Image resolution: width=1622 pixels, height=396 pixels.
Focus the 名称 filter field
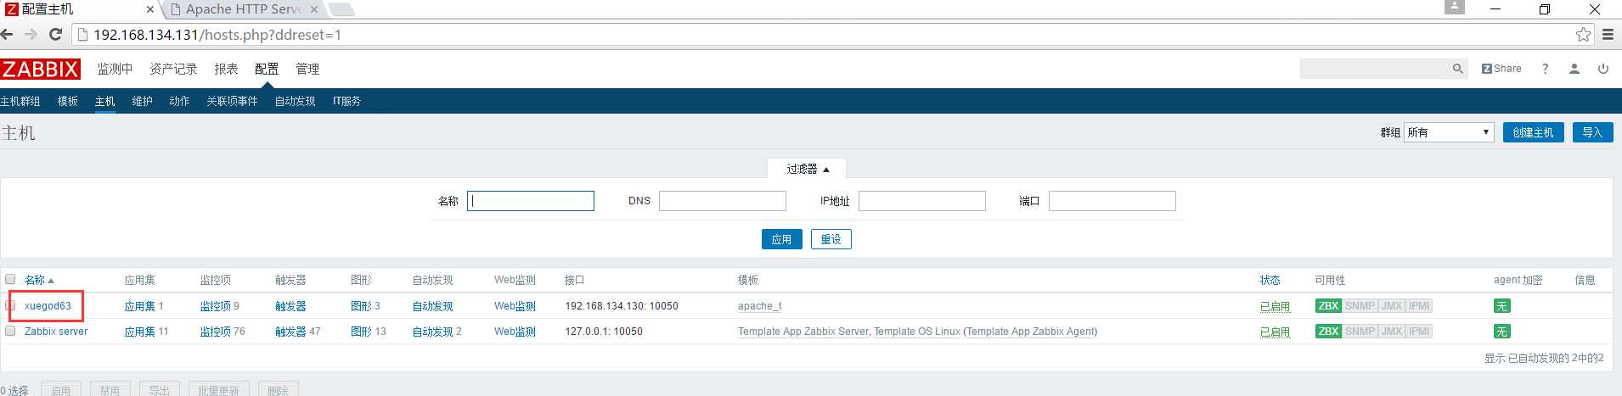click(x=531, y=201)
